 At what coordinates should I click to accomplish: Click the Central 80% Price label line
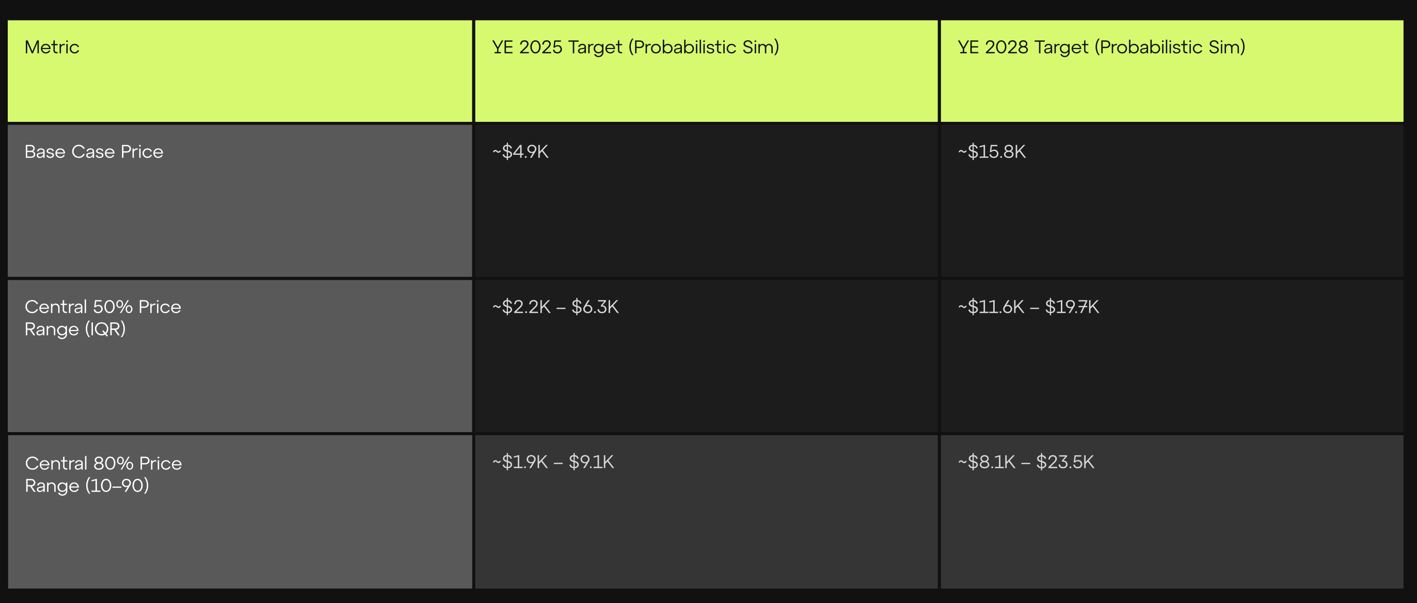tap(103, 463)
